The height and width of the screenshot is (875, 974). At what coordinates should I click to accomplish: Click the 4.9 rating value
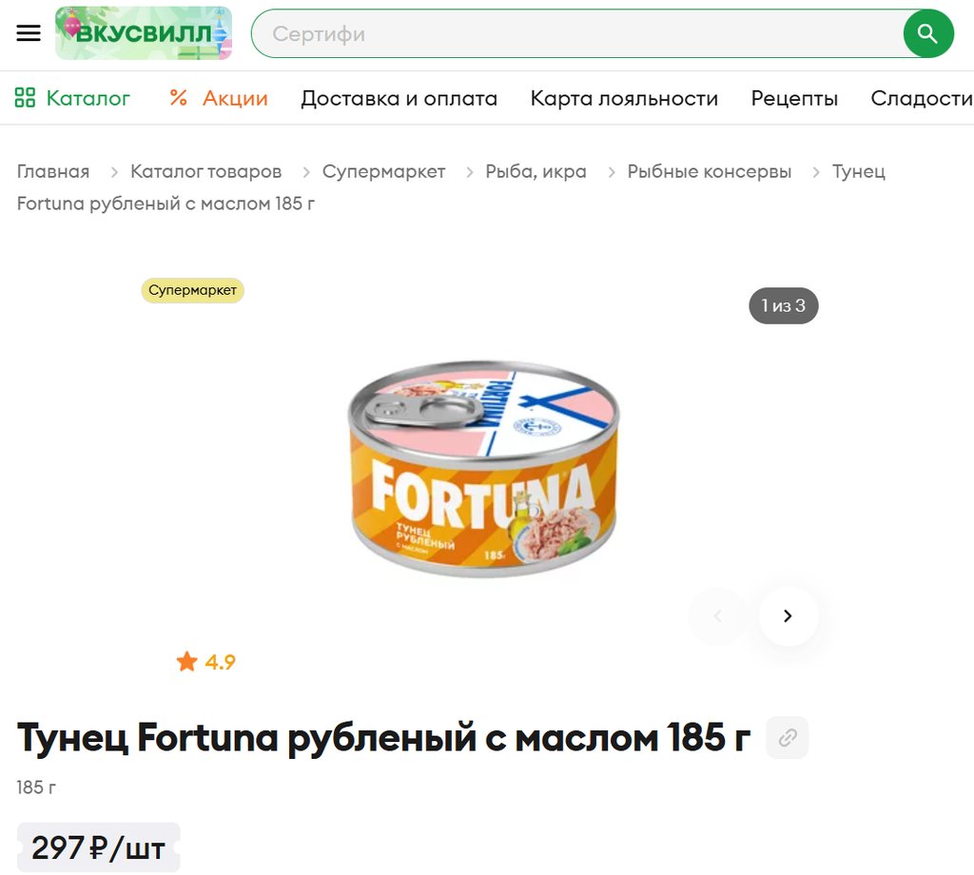tap(220, 662)
